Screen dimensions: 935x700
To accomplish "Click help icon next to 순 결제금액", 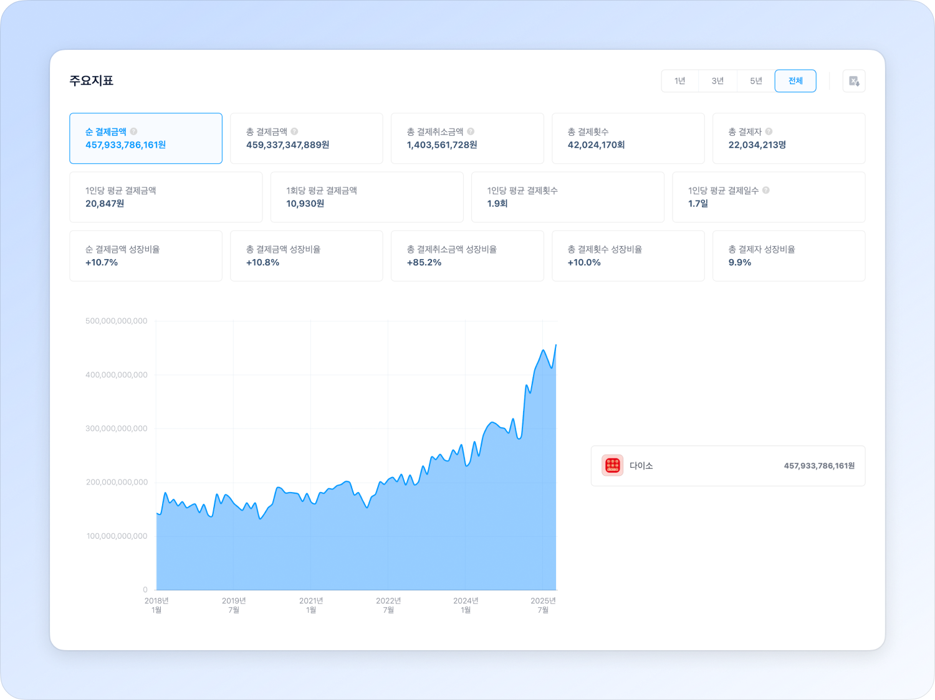I will click(x=133, y=131).
